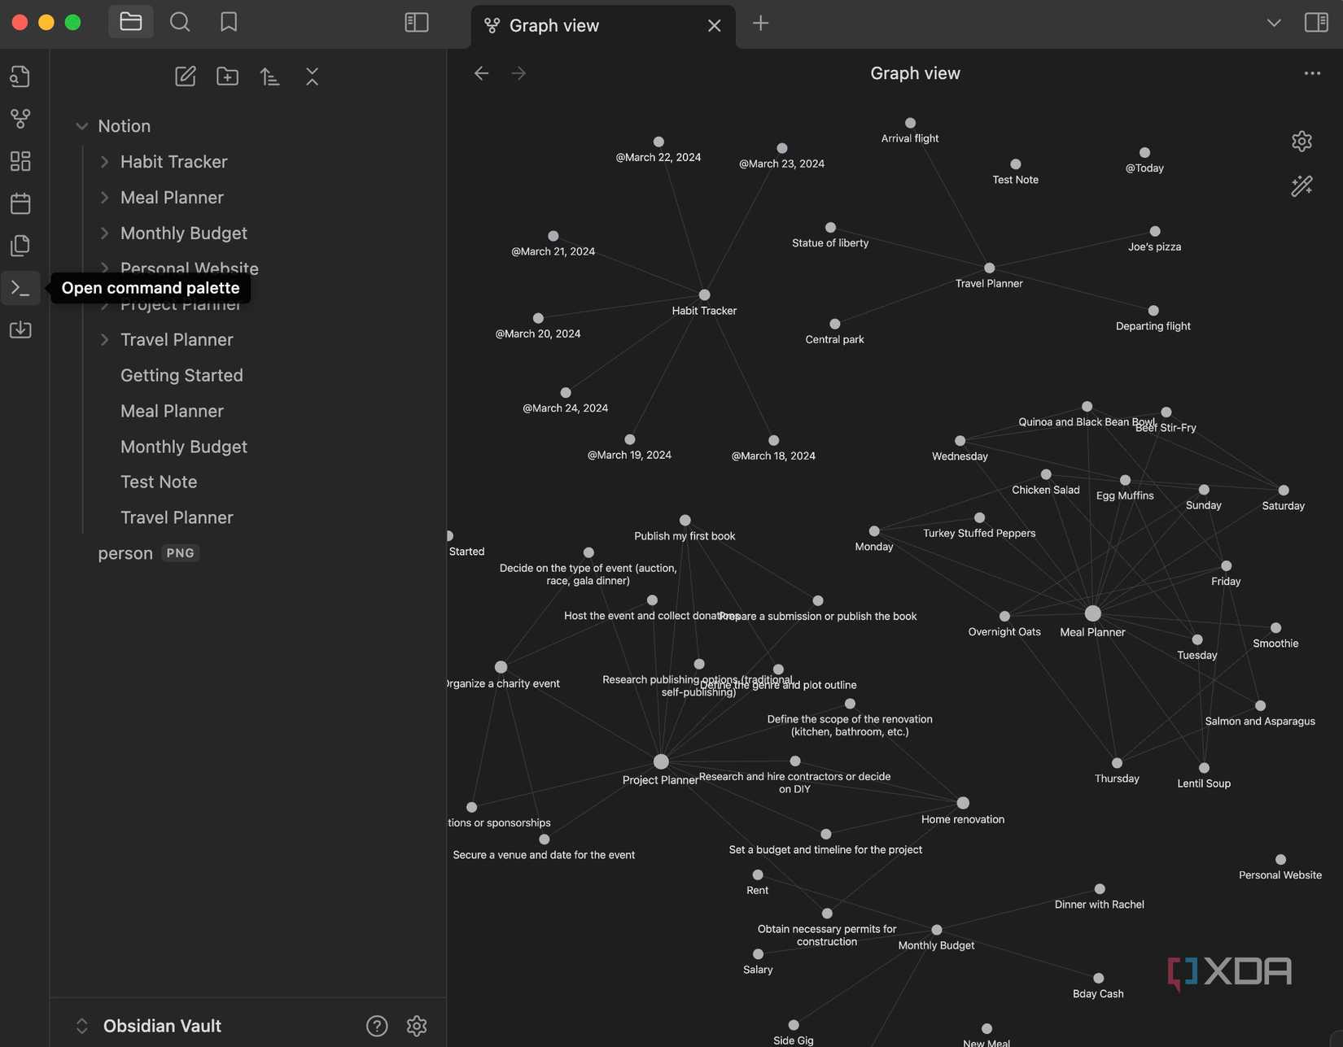This screenshot has height=1047, width=1343.
Task: Open the tab list dropdown chevron
Action: 1274,22
